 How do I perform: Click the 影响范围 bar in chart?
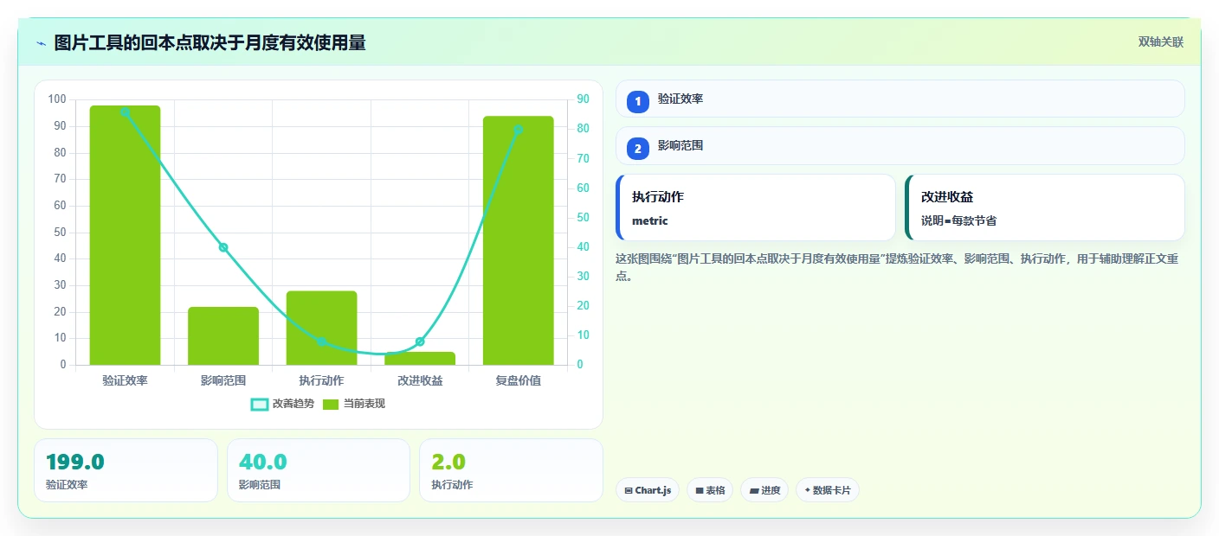coord(223,335)
